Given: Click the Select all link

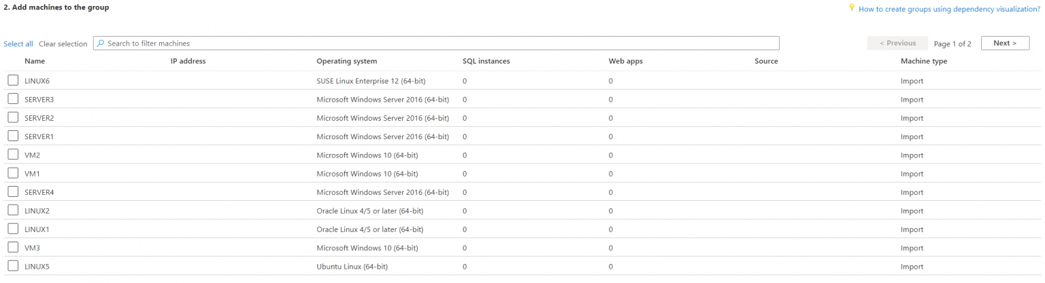Looking at the screenshot, I should coord(18,44).
